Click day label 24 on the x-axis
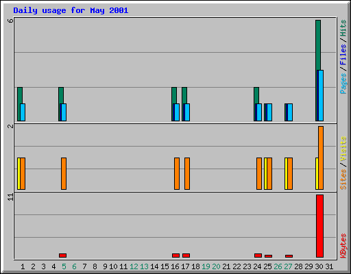This screenshot has height=274, width=351. 257,266
